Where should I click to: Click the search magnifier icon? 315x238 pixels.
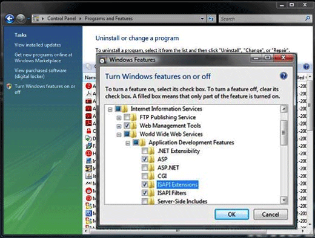coord(307,19)
